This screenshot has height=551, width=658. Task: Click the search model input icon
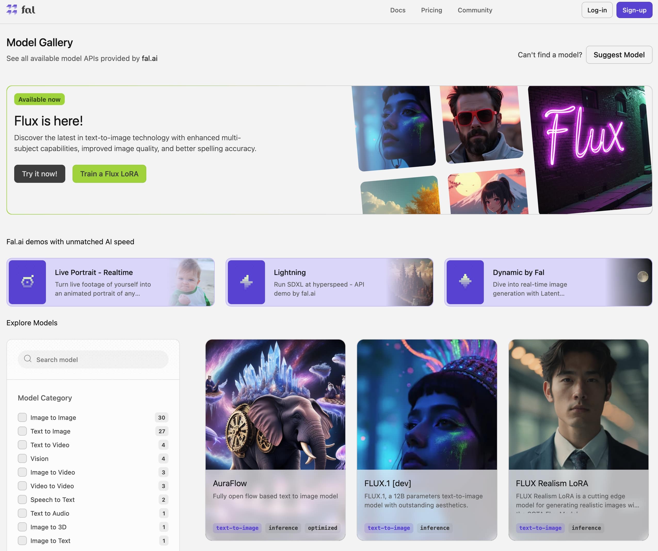[28, 359]
